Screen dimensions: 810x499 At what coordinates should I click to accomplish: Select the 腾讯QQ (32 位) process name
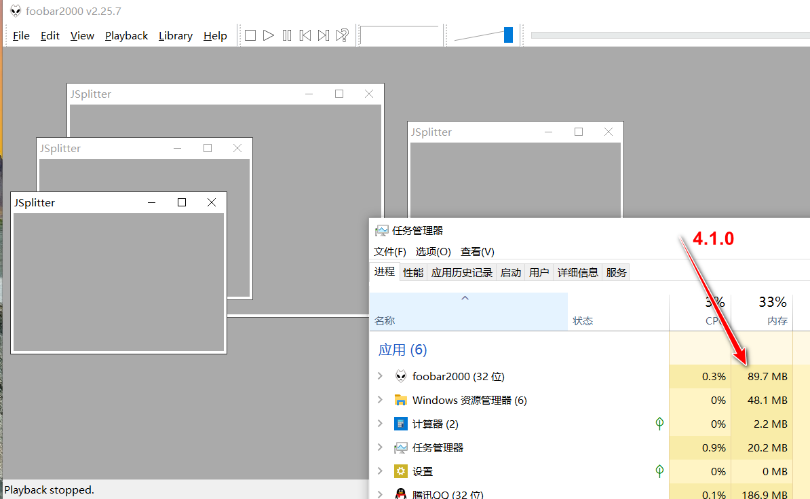(x=448, y=494)
